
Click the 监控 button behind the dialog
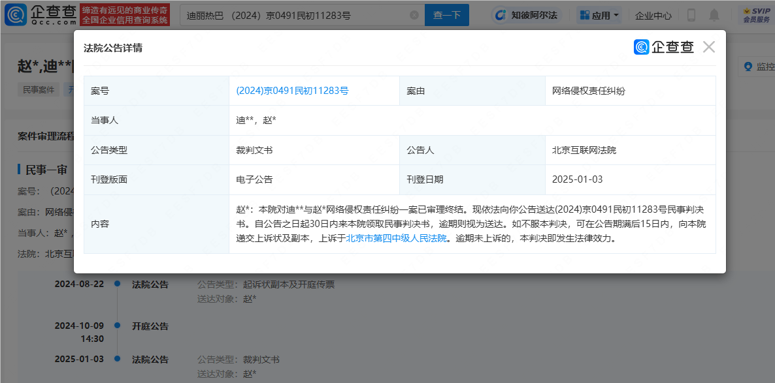[756, 67]
